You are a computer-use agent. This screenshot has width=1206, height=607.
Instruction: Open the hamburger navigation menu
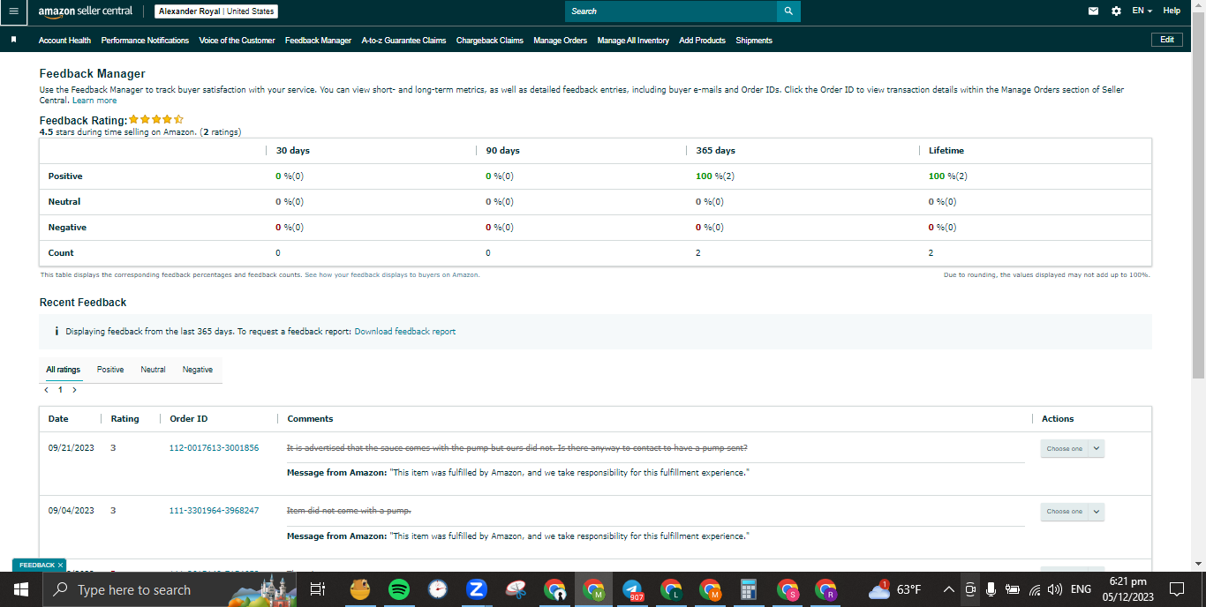tap(13, 11)
